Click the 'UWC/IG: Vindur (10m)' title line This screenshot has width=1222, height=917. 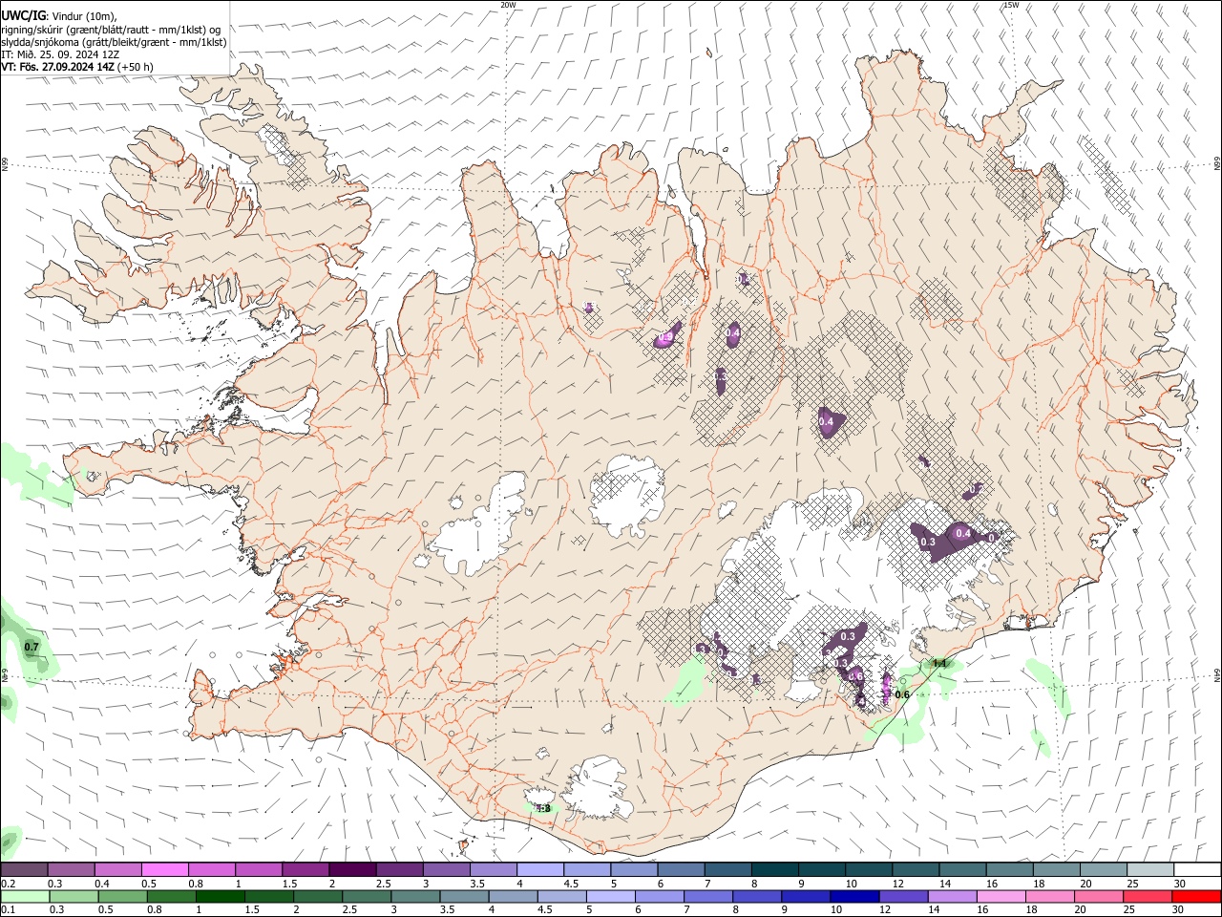59,15
